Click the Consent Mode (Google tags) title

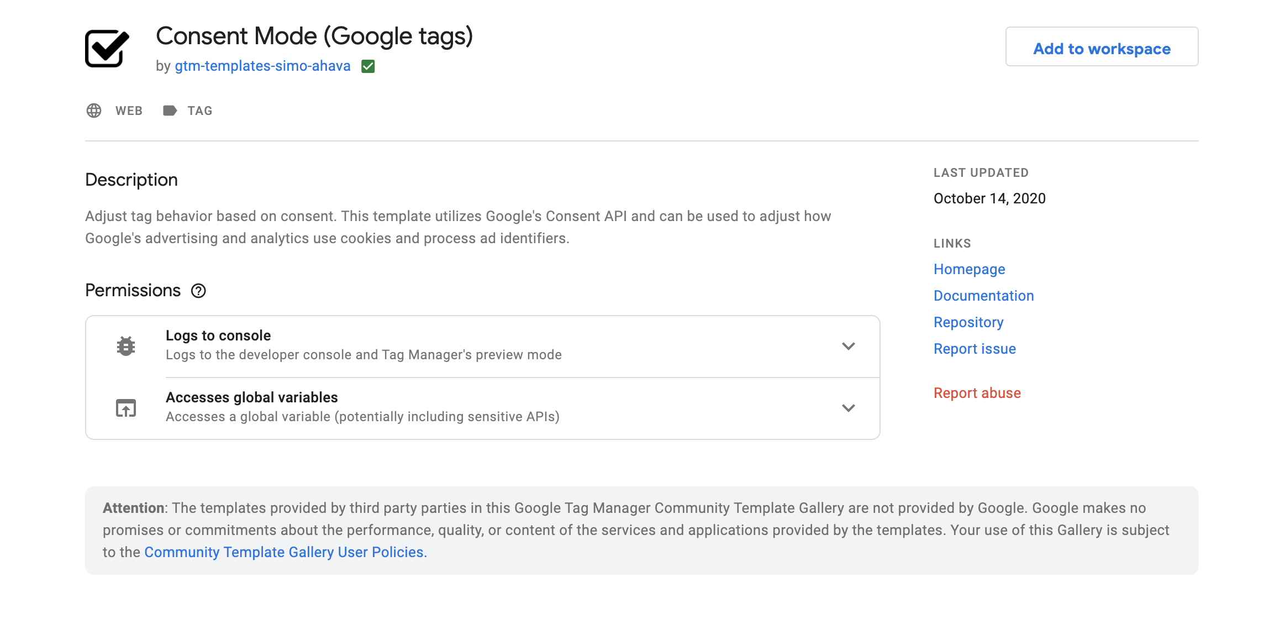click(314, 36)
